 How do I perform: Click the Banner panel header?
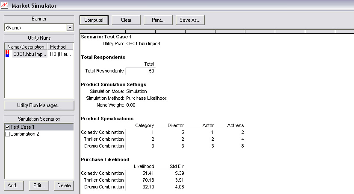click(39, 19)
